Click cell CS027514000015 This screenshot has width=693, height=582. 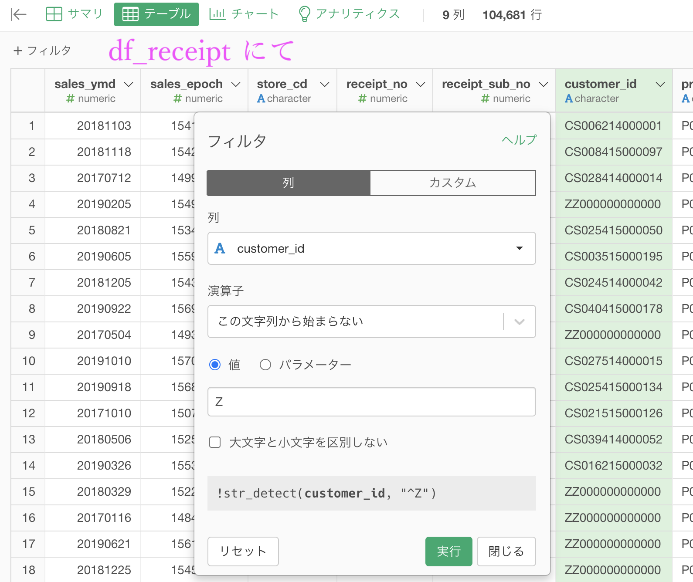614,361
